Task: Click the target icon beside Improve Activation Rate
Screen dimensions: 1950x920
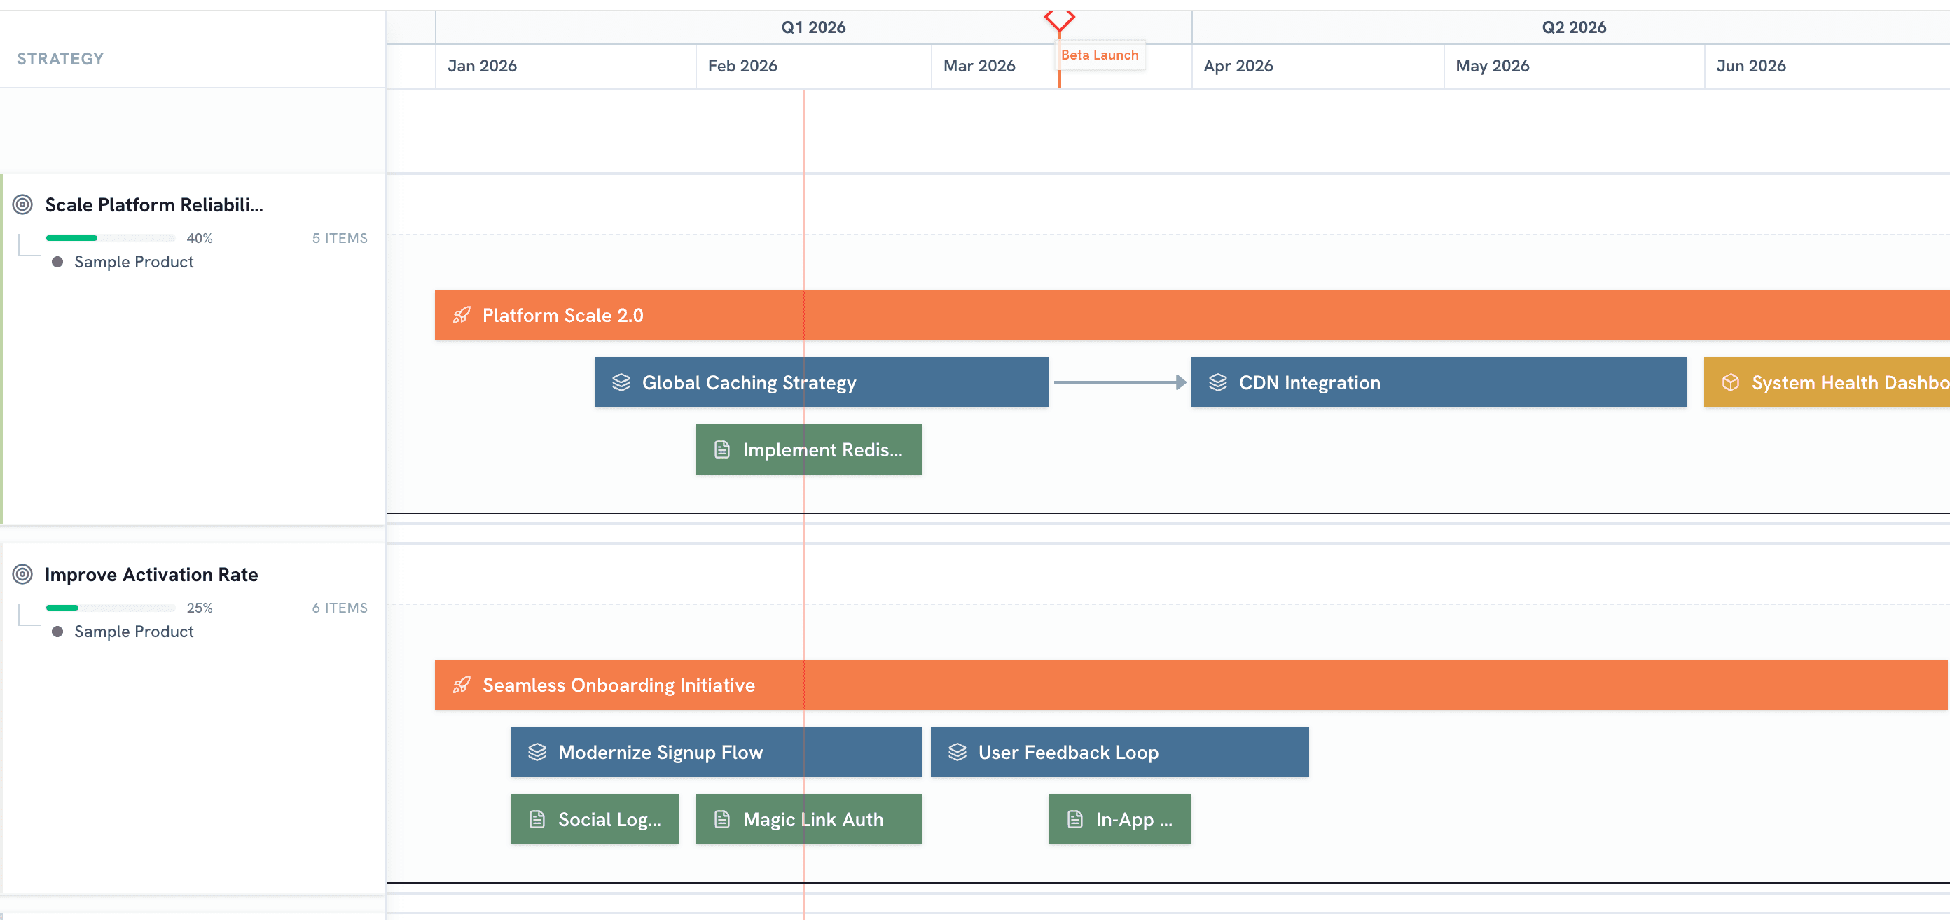Action: point(24,574)
